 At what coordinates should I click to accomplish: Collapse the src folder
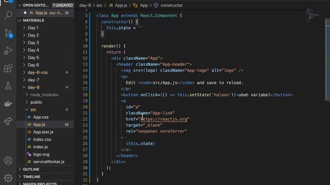(x=27, y=109)
